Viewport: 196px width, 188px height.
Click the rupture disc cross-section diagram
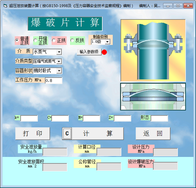(x=153, y=96)
